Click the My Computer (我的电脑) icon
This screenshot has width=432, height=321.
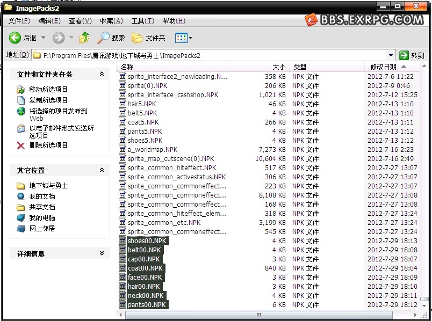coord(21,218)
